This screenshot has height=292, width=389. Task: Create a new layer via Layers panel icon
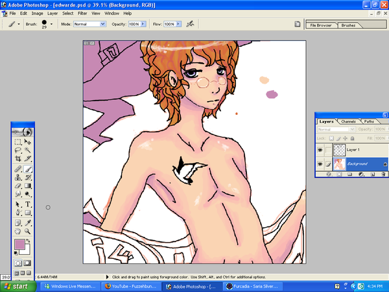point(373,175)
